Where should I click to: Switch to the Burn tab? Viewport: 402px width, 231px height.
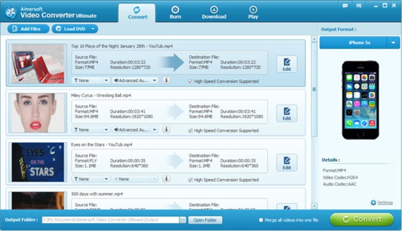click(x=175, y=13)
